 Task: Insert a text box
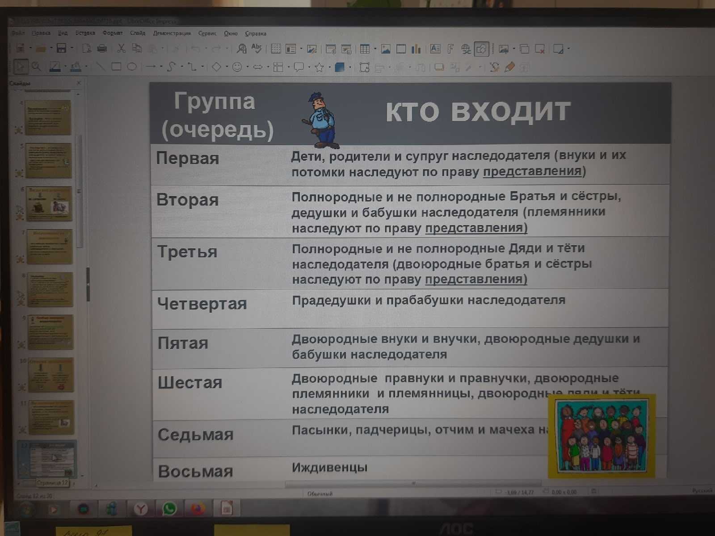coord(435,49)
